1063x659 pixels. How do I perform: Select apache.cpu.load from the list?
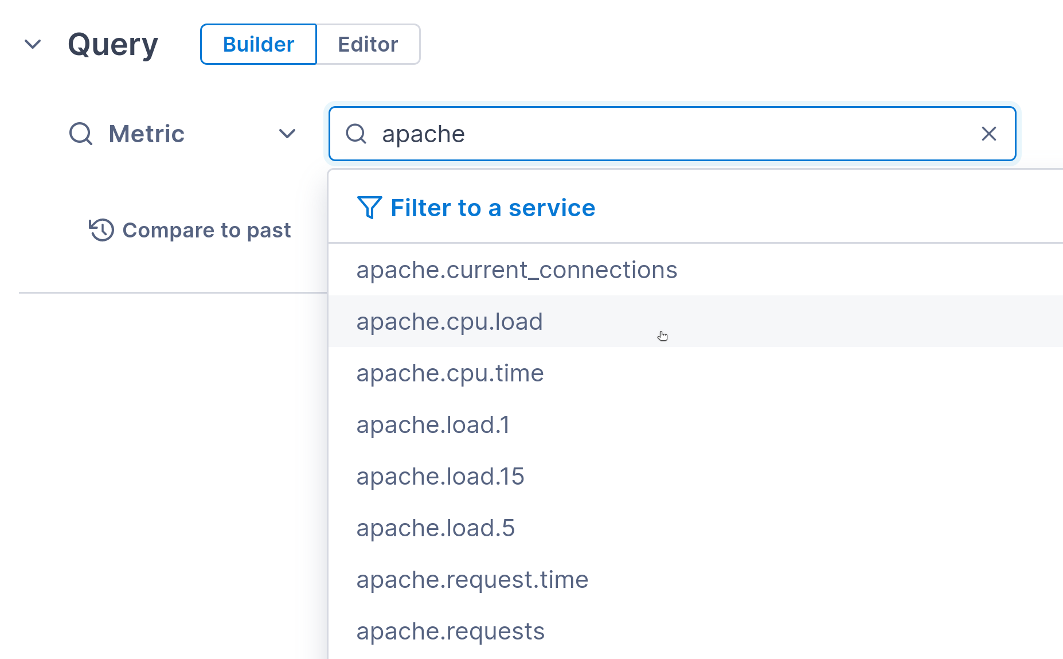tap(450, 322)
